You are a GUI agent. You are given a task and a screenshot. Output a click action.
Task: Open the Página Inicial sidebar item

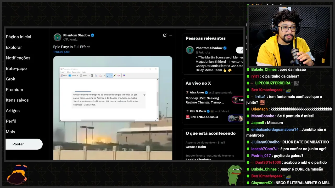18,37
